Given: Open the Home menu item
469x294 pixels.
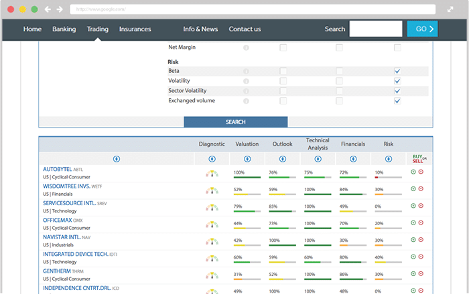Looking at the screenshot, I should point(32,29).
